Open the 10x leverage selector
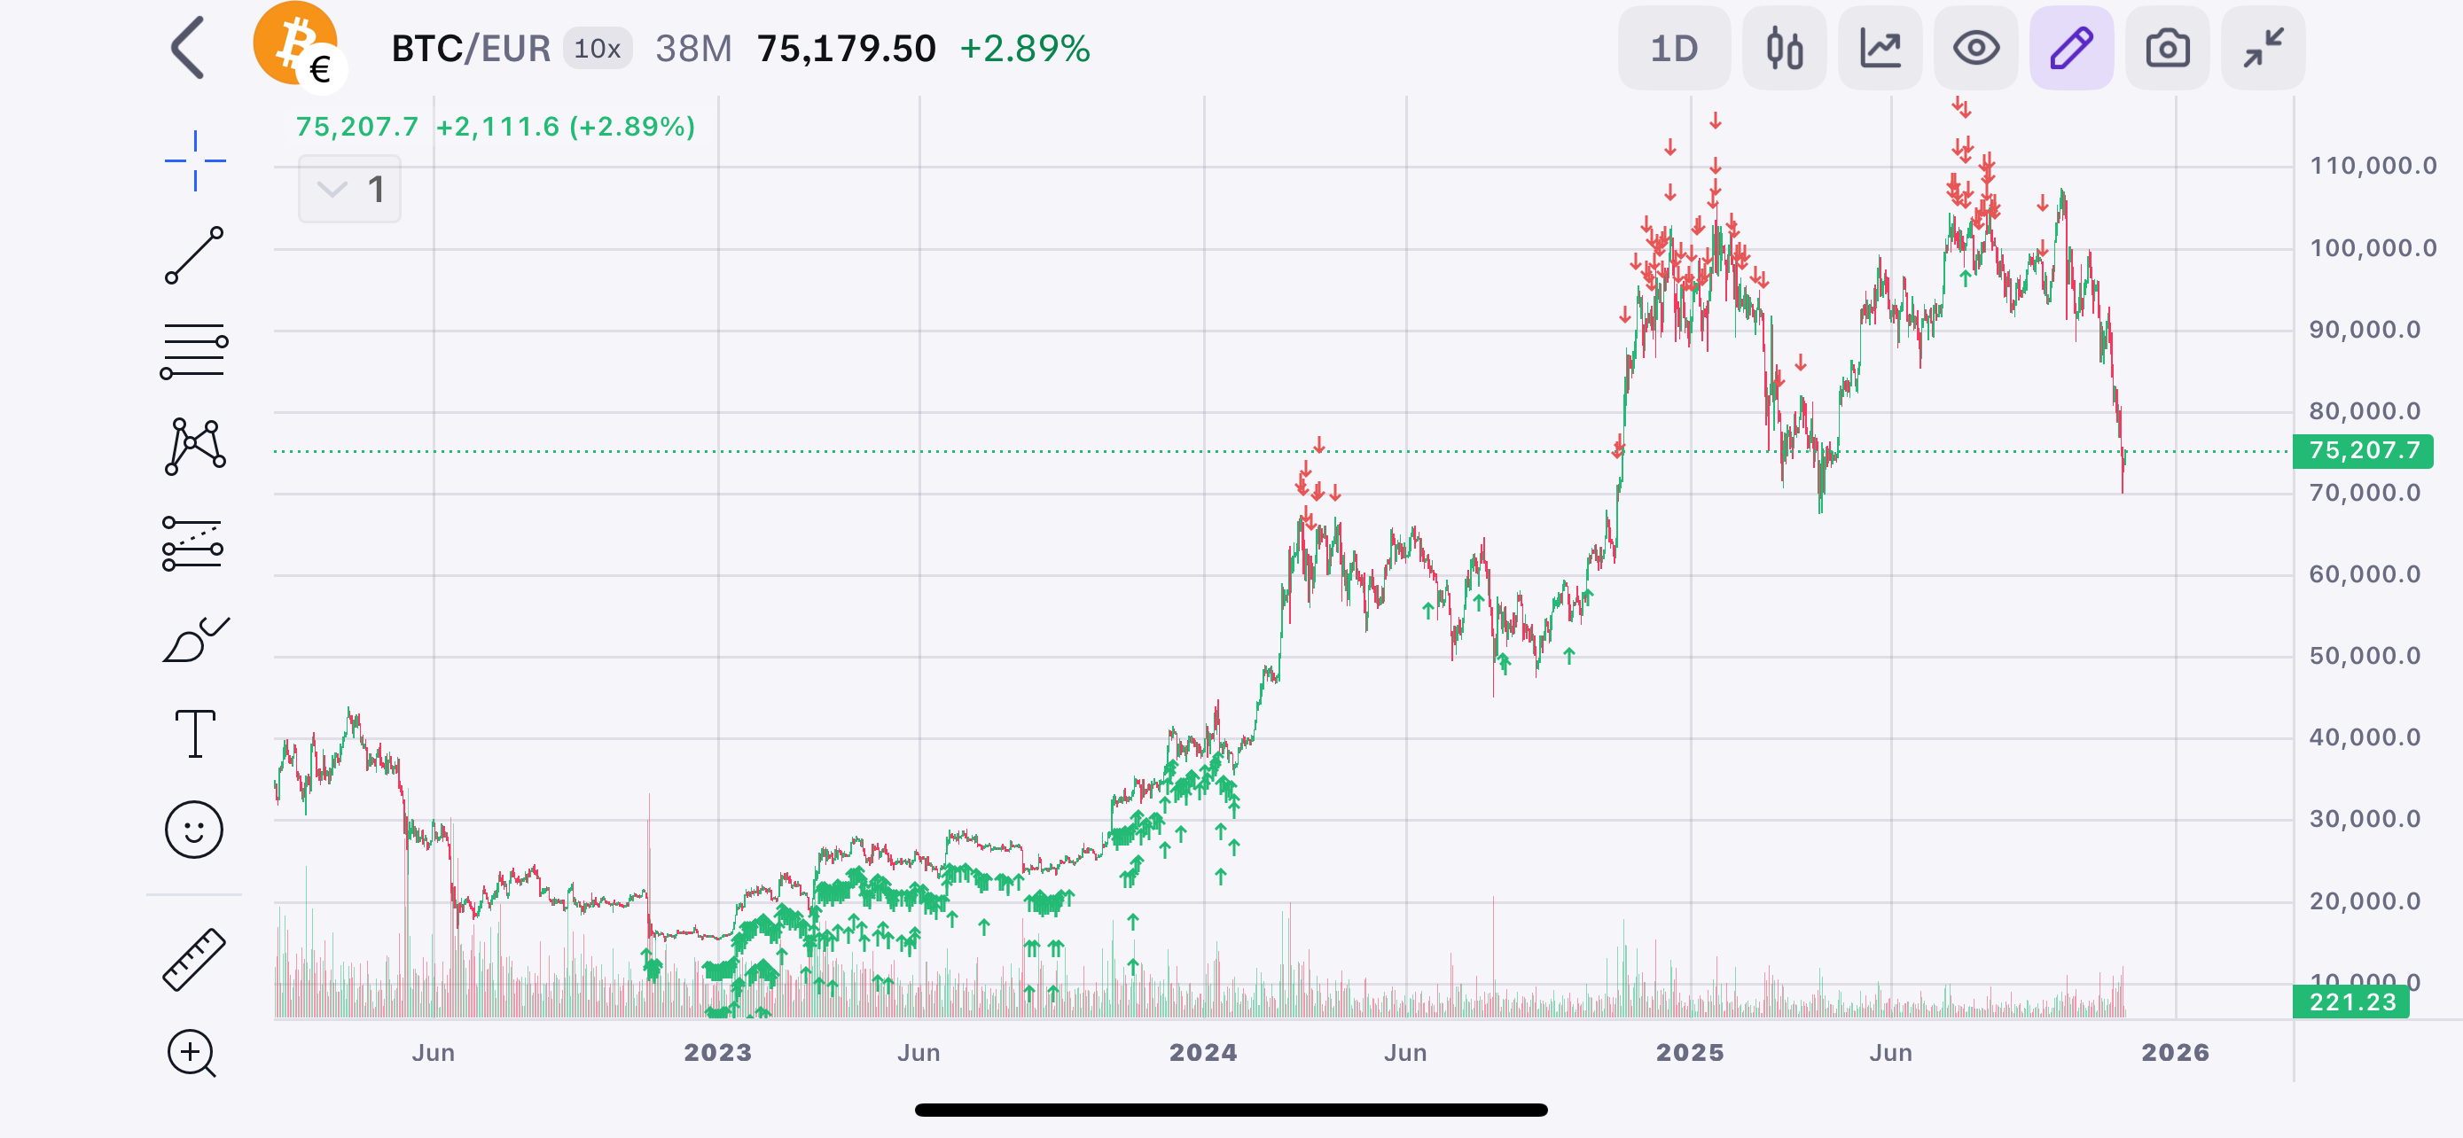The width and height of the screenshot is (2463, 1138). [x=598, y=49]
